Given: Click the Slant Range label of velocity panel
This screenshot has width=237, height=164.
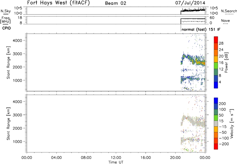Looking at the screenshot, I should (x=8, y=123).
